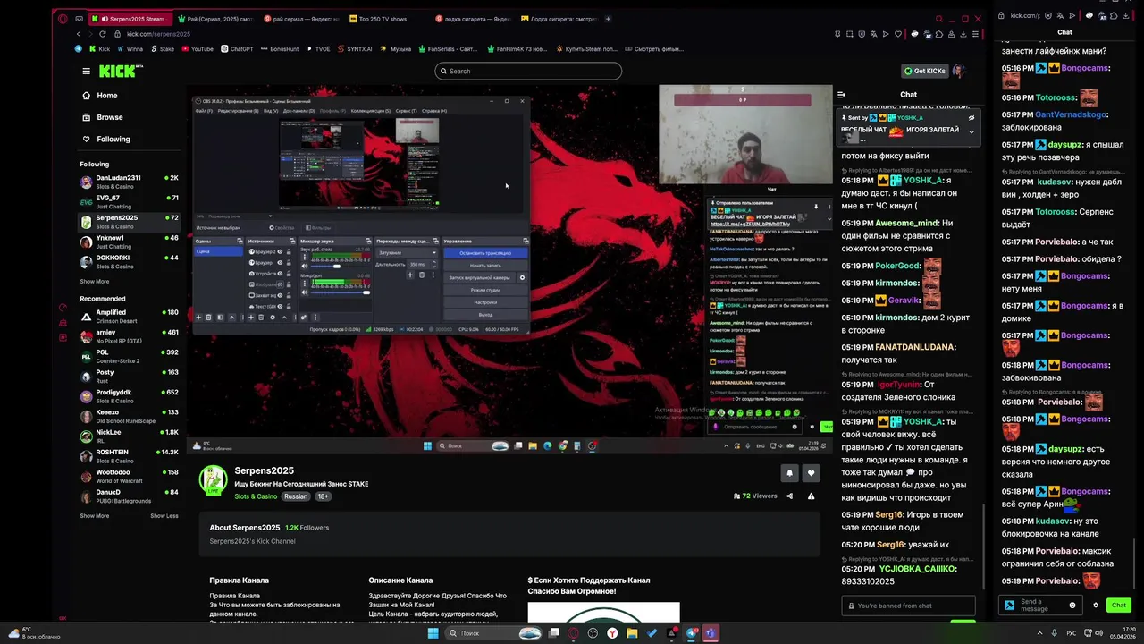Click green Chat send button
The height and width of the screenshot is (644, 1144).
tap(1119, 606)
